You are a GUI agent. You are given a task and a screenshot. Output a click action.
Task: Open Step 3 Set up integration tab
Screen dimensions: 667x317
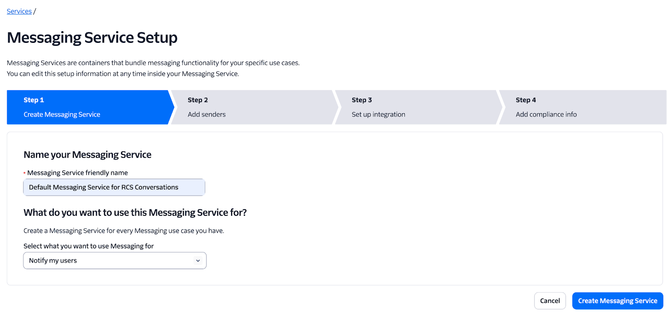416,107
